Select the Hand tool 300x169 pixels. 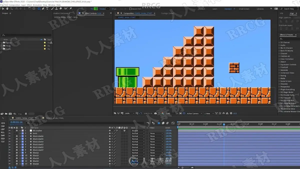tap(7, 9)
